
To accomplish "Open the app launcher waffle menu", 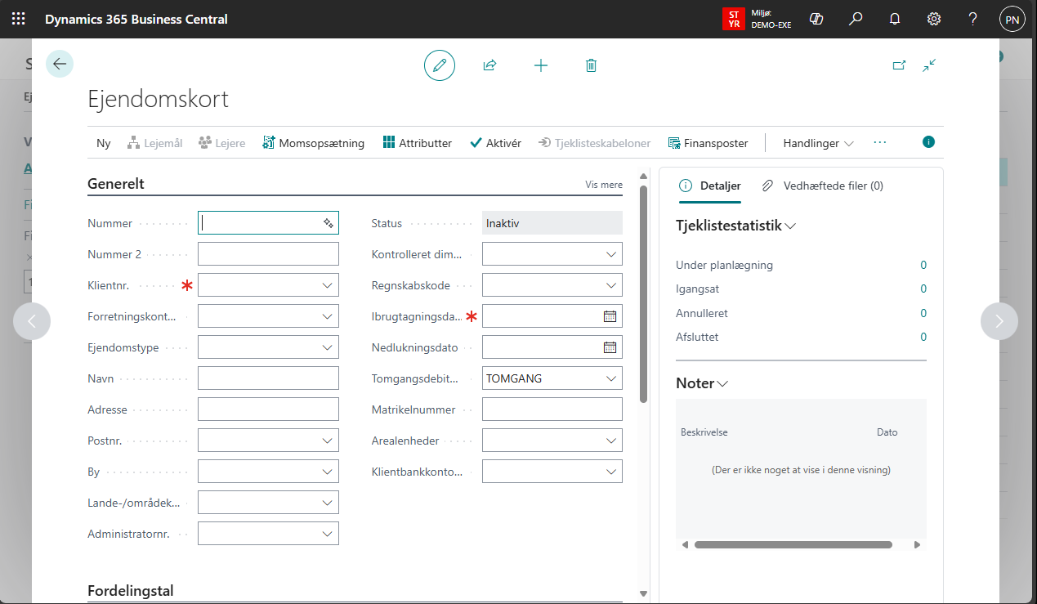I will click(x=18, y=19).
